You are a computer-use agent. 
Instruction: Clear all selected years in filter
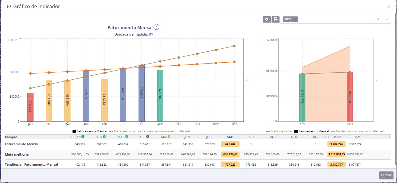coord(378,19)
